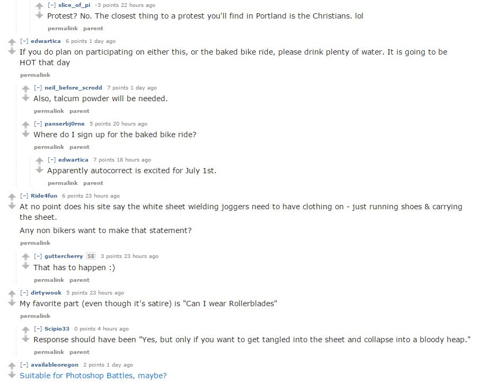488x383 pixels.
Task: Upvote neil_before_scrodd's talcum powder comment
Action: point(25,89)
